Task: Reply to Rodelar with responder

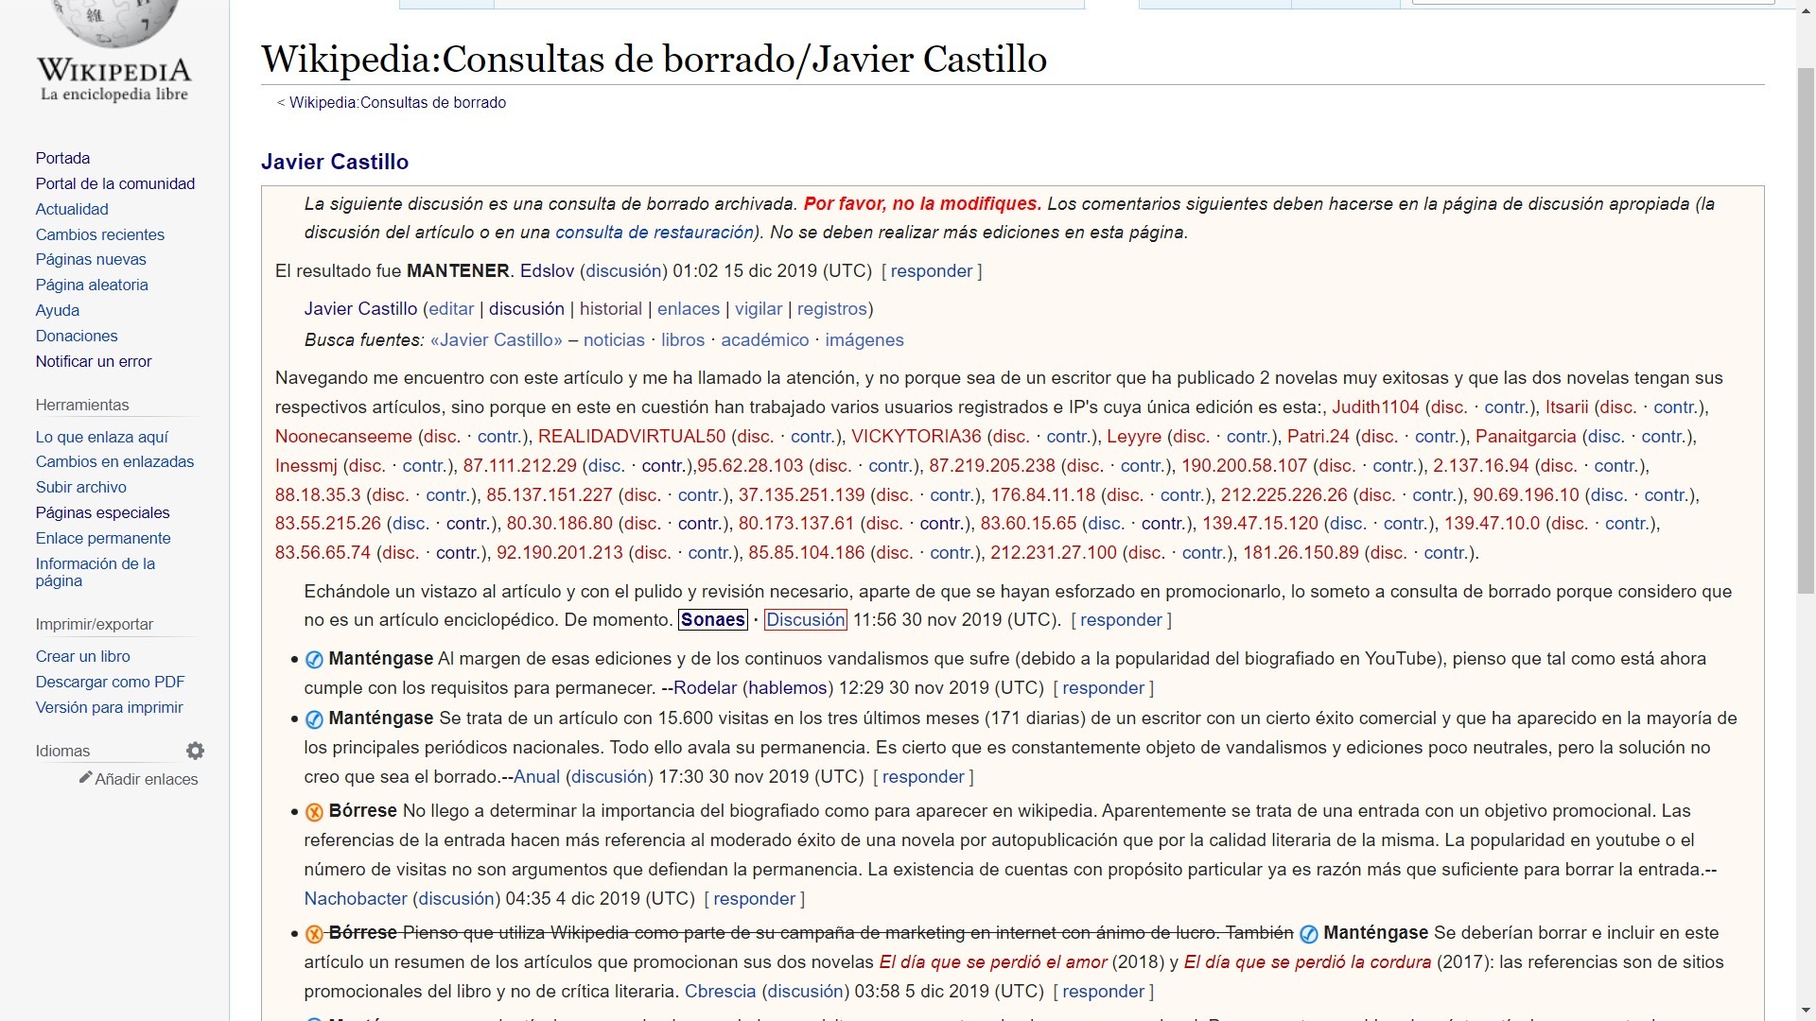Action: 1103,688
